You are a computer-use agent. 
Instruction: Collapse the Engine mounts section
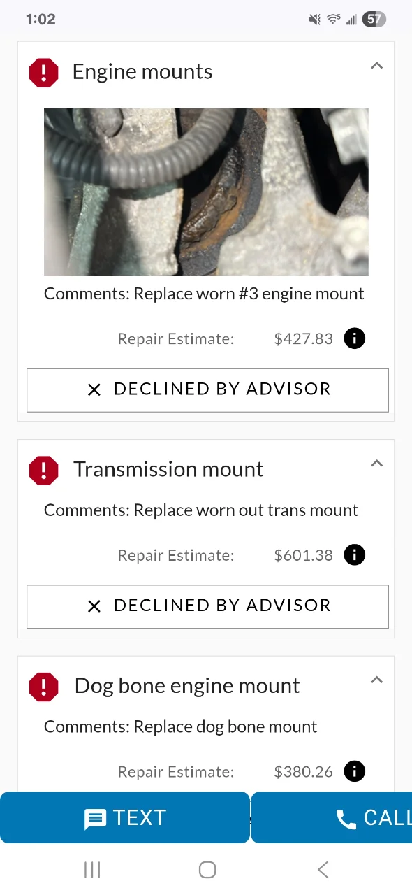pyautogui.click(x=376, y=66)
